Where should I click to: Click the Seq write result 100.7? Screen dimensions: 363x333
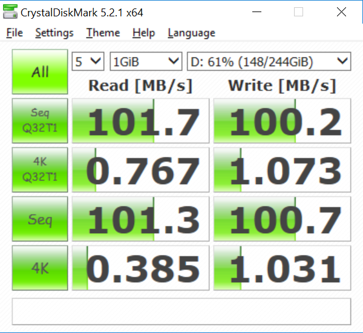click(282, 219)
